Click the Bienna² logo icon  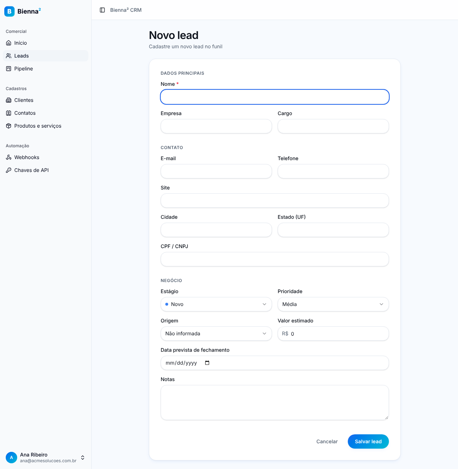(9, 11)
